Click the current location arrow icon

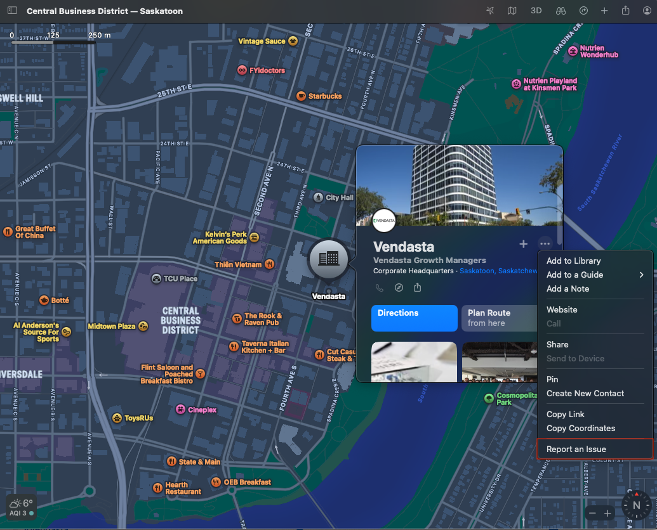(490, 10)
